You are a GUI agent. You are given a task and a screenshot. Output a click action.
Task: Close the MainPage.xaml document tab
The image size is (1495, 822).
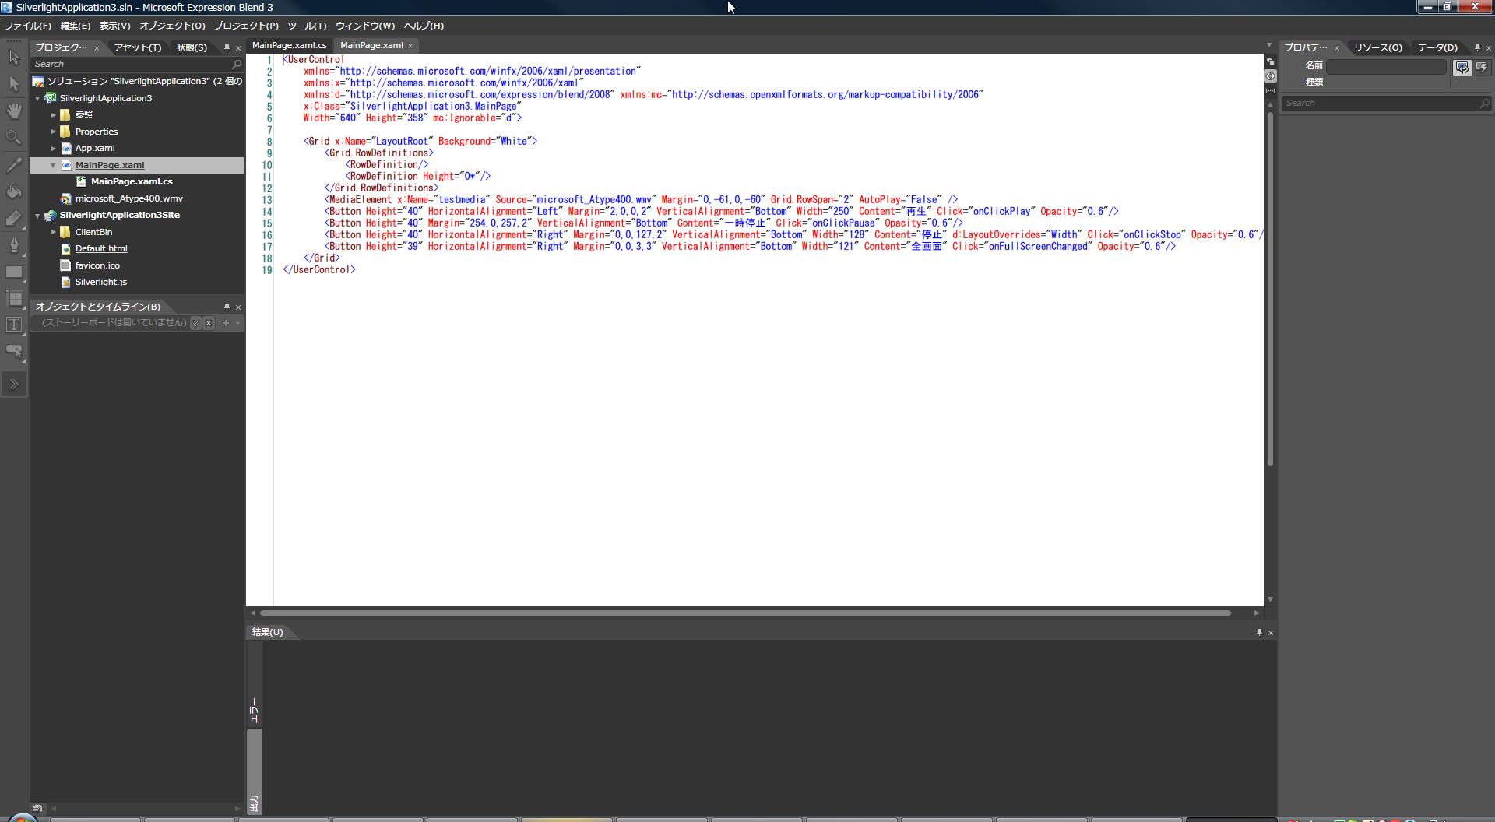410,46
